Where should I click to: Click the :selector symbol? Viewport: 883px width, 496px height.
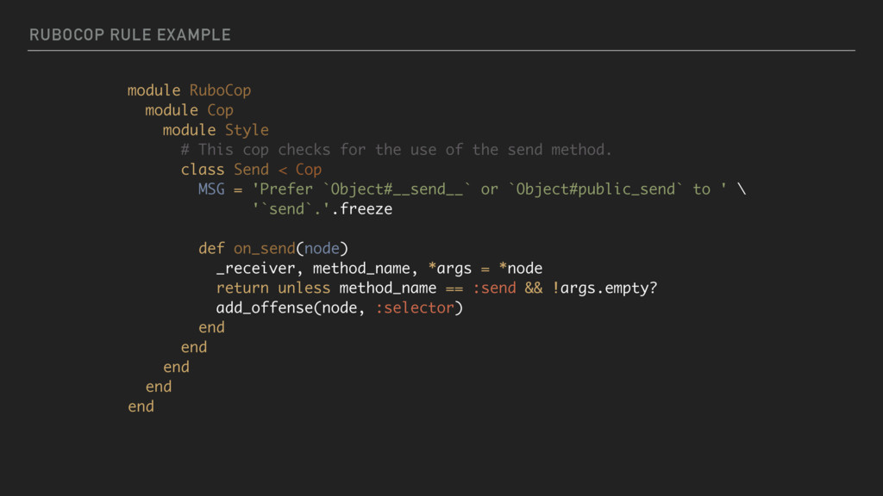[415, 307]
